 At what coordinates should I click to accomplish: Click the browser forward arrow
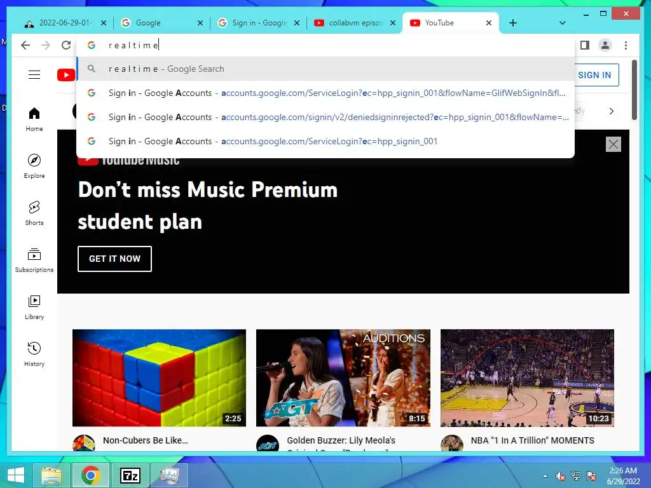[x=46, y=45]
